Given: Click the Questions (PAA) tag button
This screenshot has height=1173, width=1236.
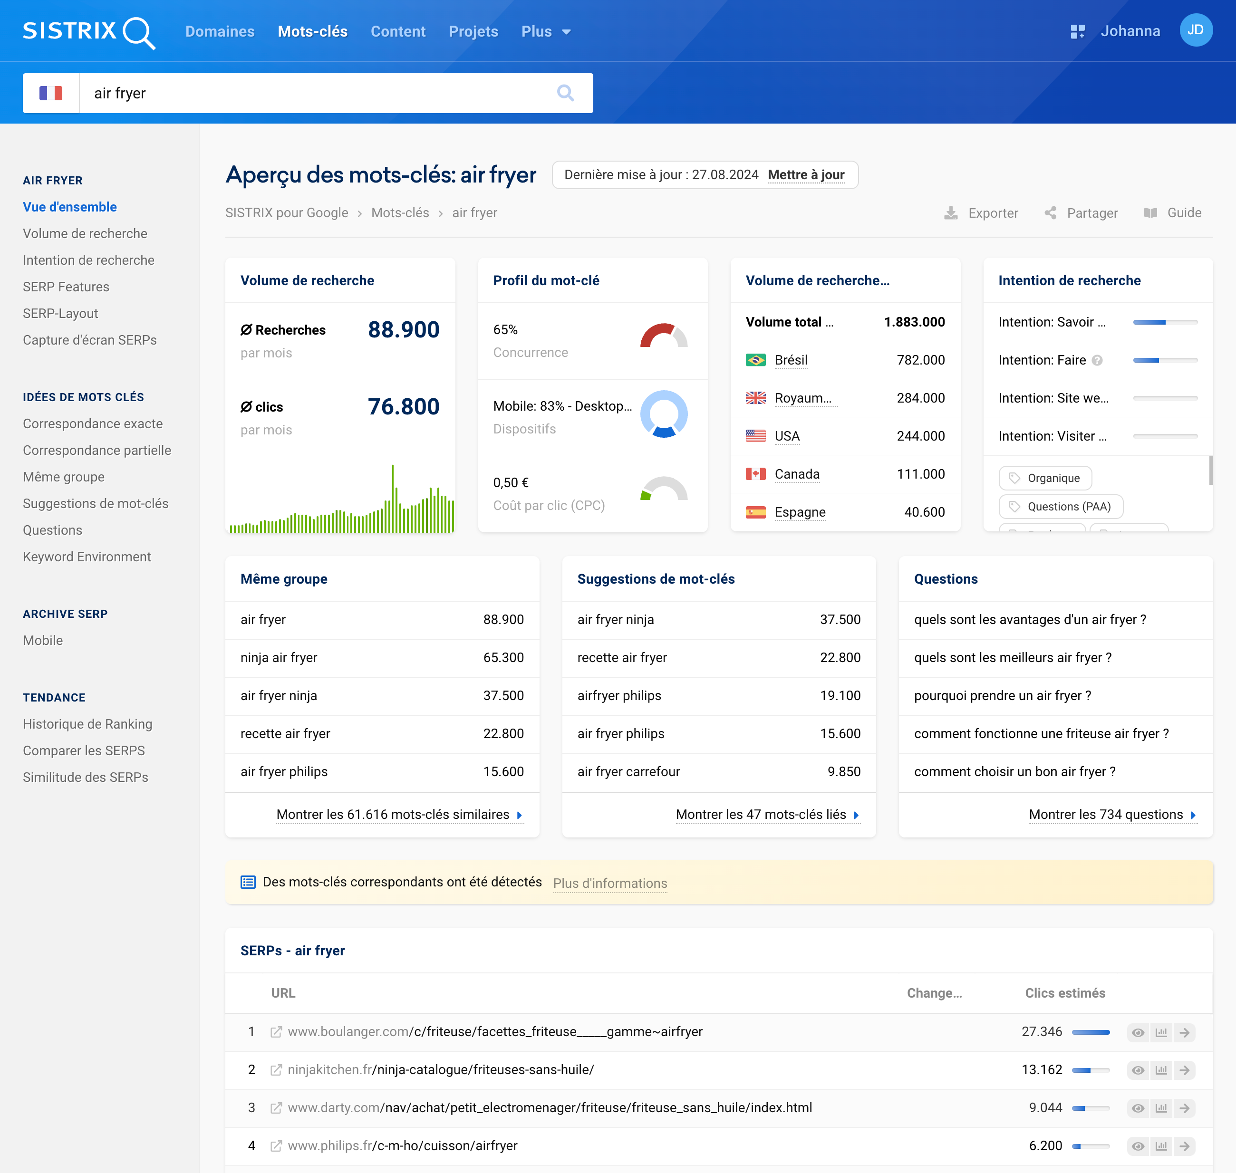Looking at the screenshot, I should [1061, 507].
